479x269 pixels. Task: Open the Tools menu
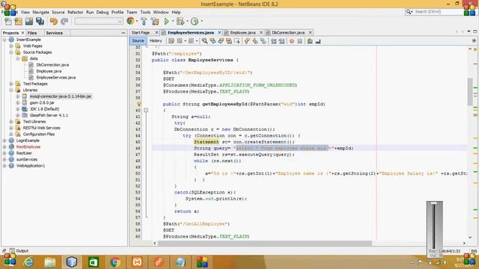[145, 12]
